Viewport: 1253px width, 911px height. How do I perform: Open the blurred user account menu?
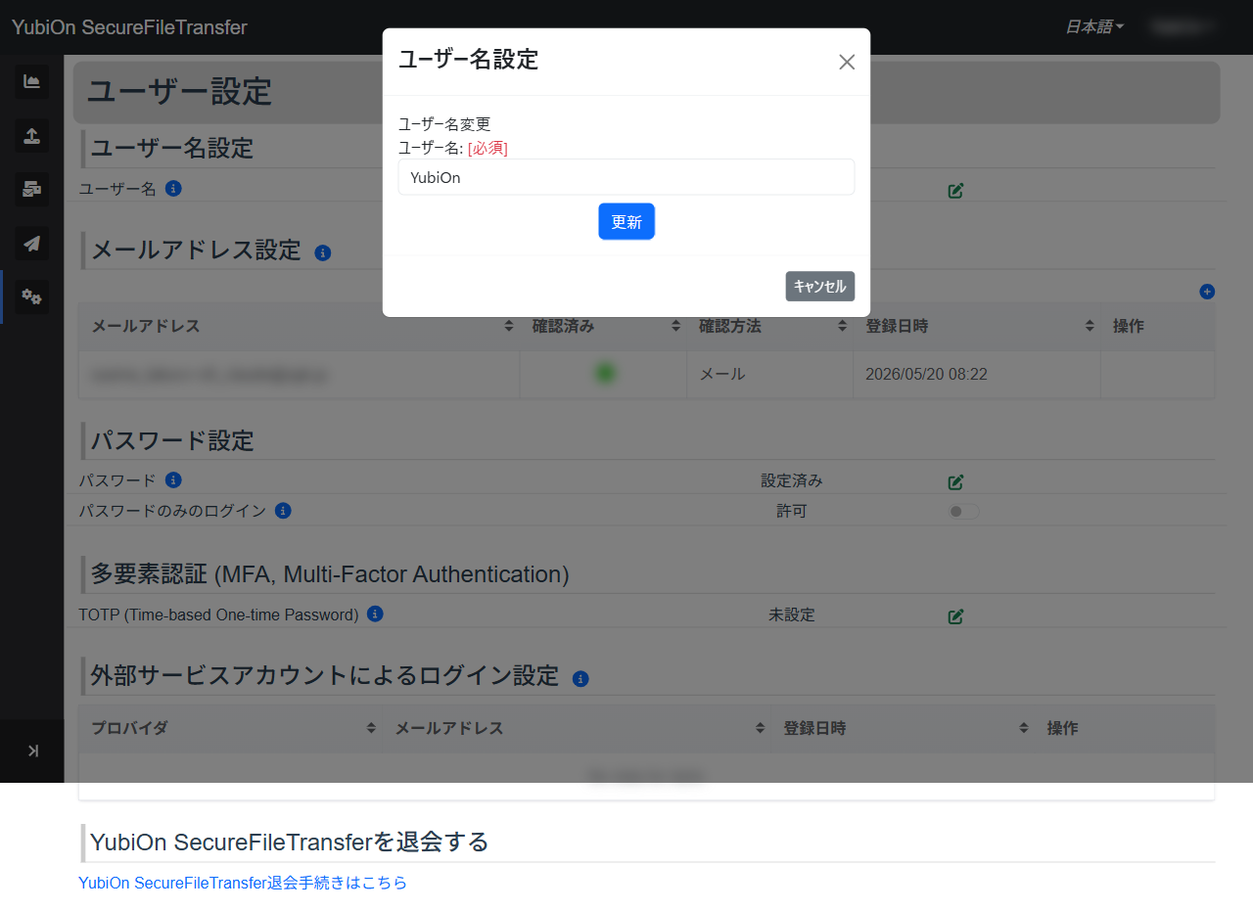tap(1183, 26)
